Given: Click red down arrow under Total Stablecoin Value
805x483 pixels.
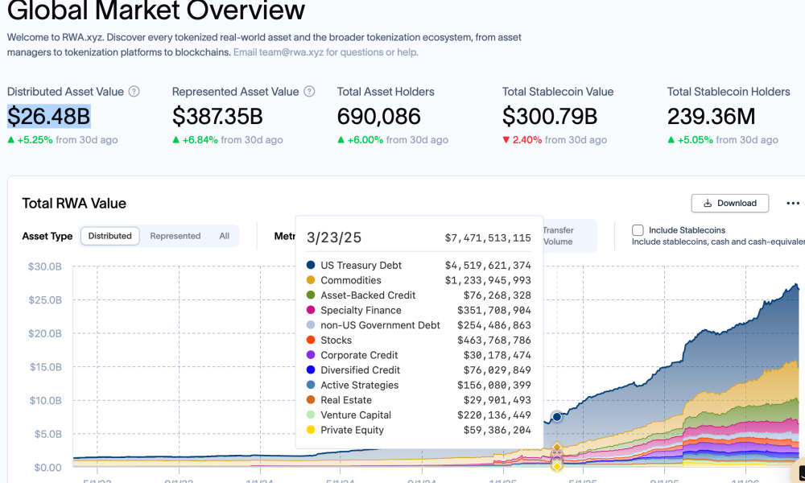Looking at the screenshot, I should [x=506, y=140].
